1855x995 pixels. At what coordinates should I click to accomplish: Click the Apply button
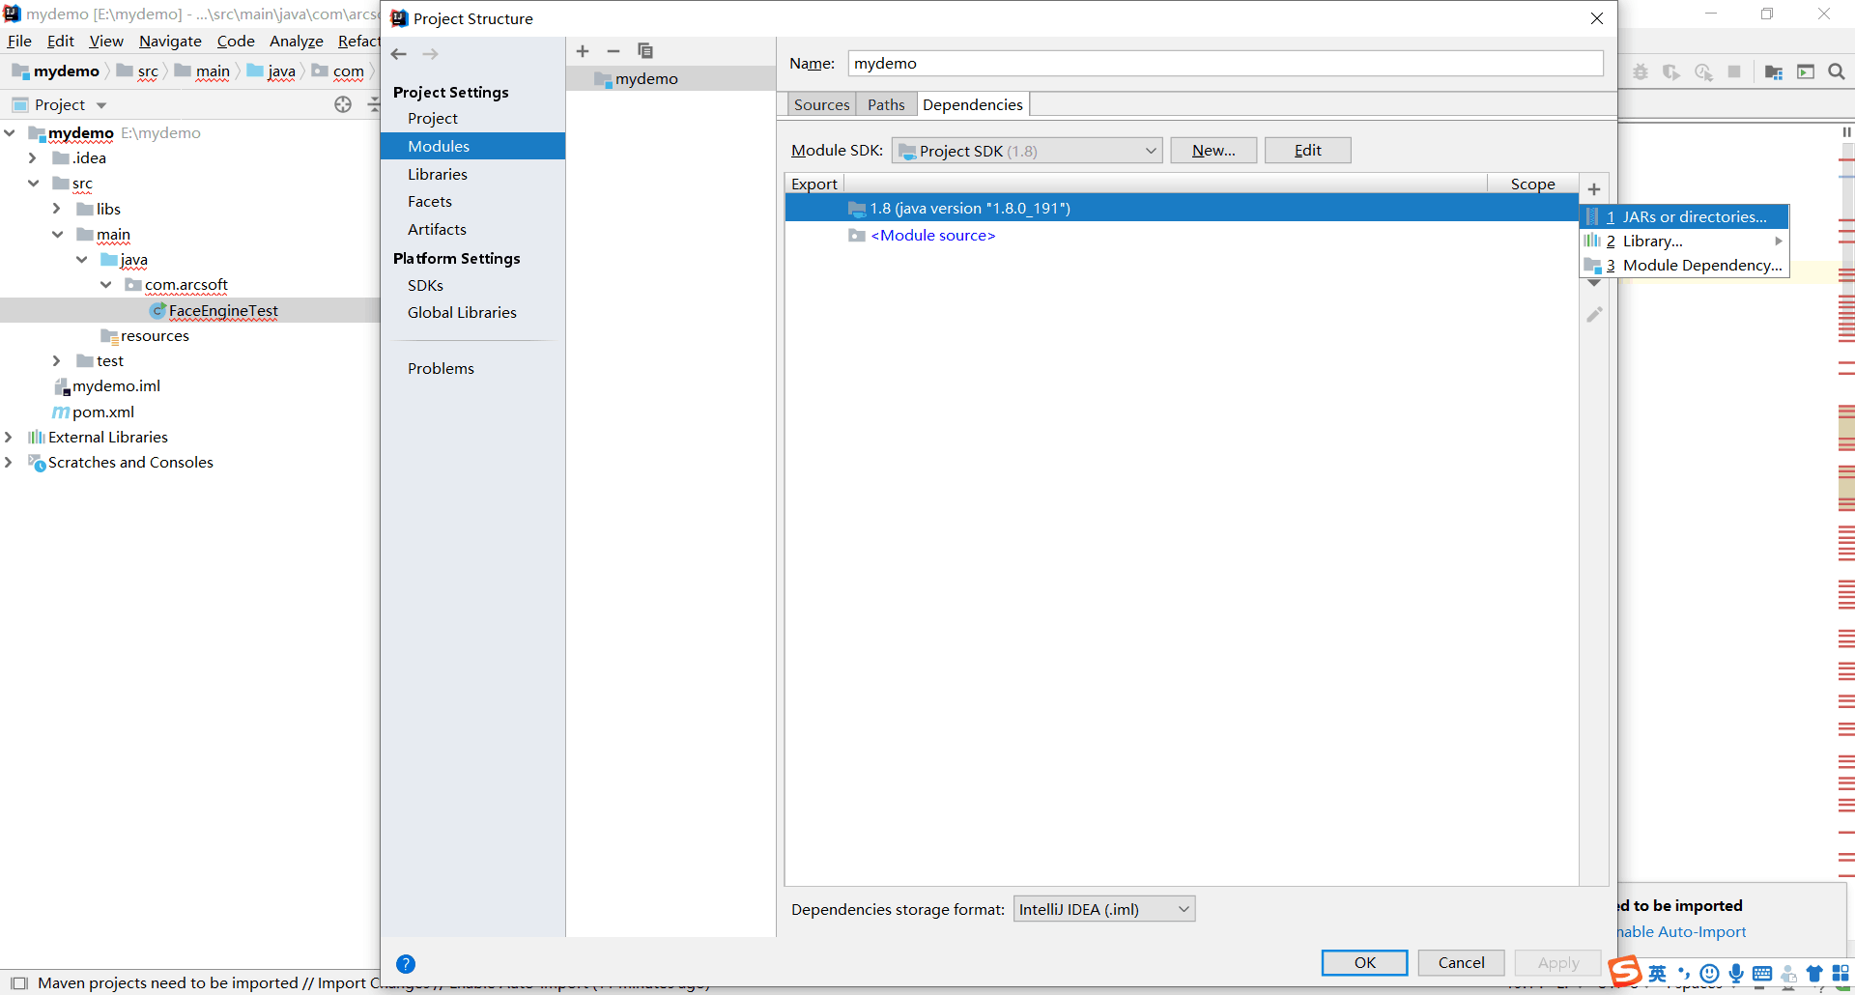coord(1557,962)
